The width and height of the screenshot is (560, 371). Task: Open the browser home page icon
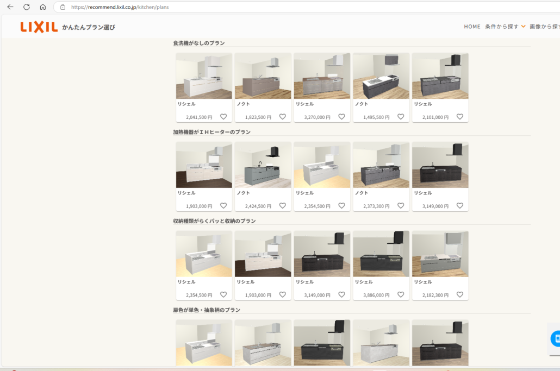[42, 7]
